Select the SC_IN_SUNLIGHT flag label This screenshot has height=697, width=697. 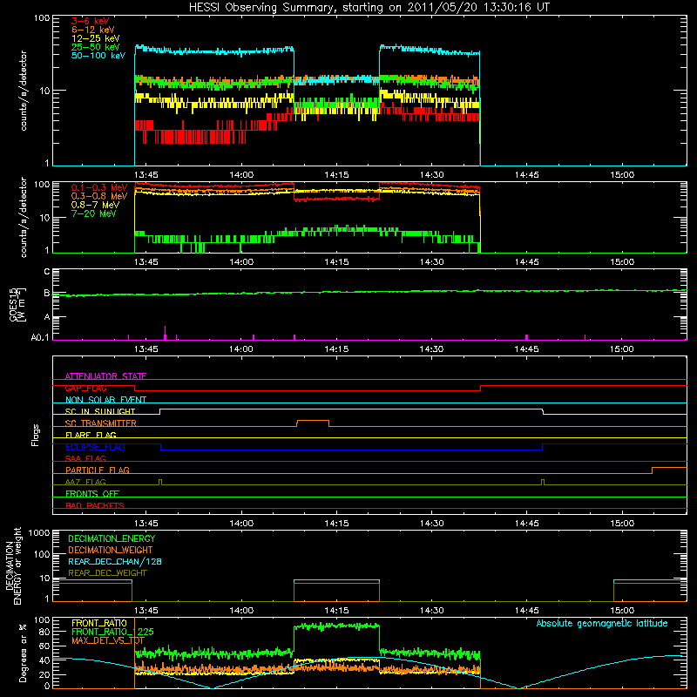[x=100, y=411]
